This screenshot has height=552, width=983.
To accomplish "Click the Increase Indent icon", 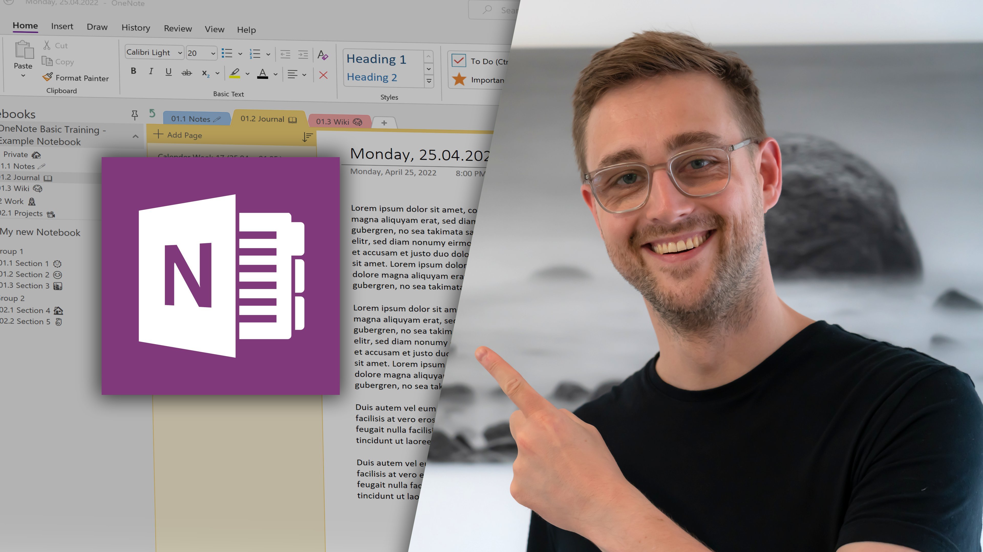I will tap(303, 54).
